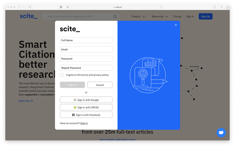The width and height of the screenshot is (235, 147).
Task: Focus the Password field
Action: (86, 59)
